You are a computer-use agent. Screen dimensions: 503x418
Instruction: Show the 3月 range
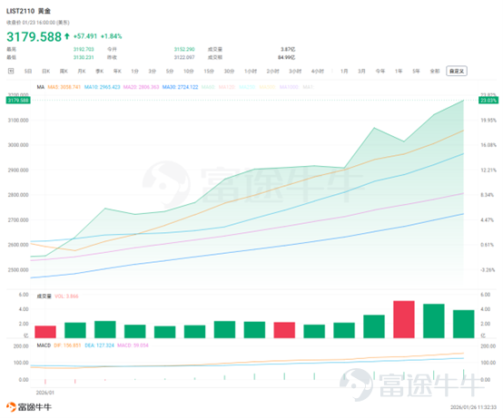[x=362, y=71]
